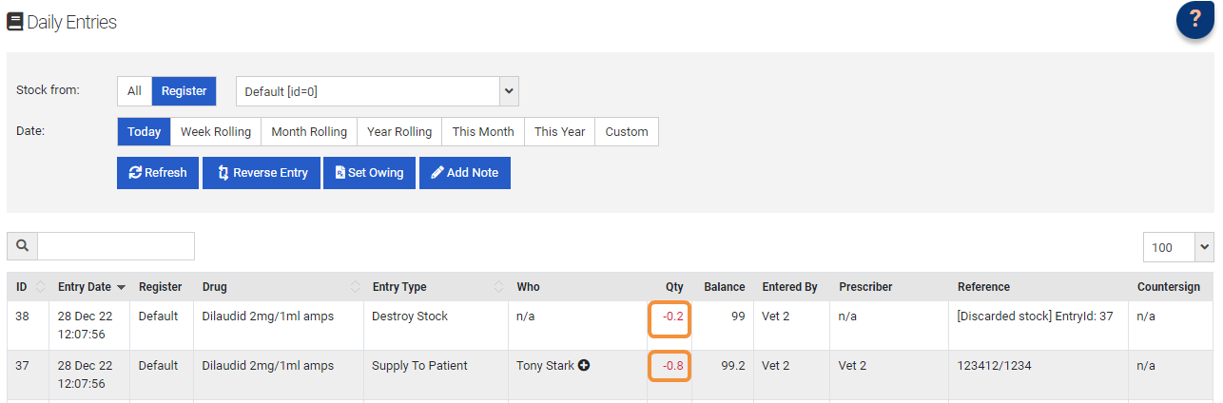Focus the table search input field

[115, 246]
